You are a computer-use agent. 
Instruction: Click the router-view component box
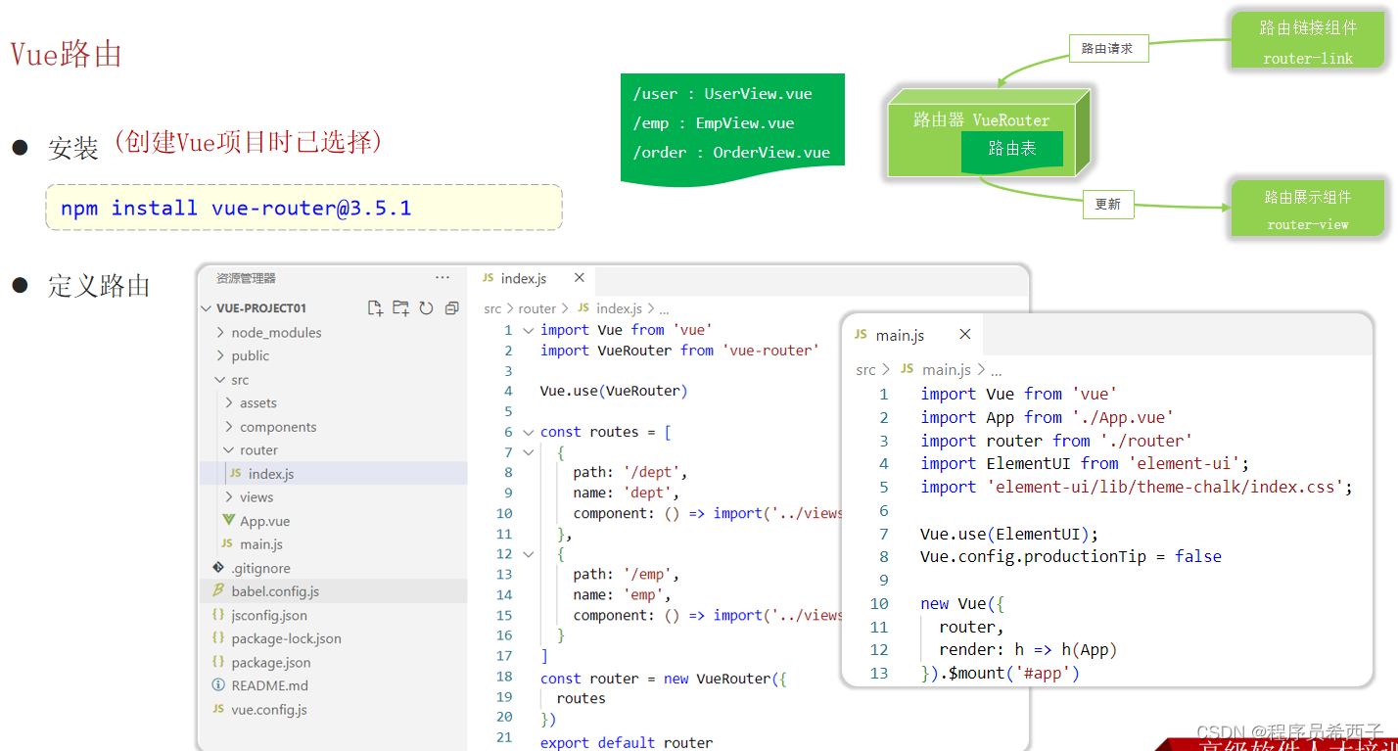click(1308, 209)
